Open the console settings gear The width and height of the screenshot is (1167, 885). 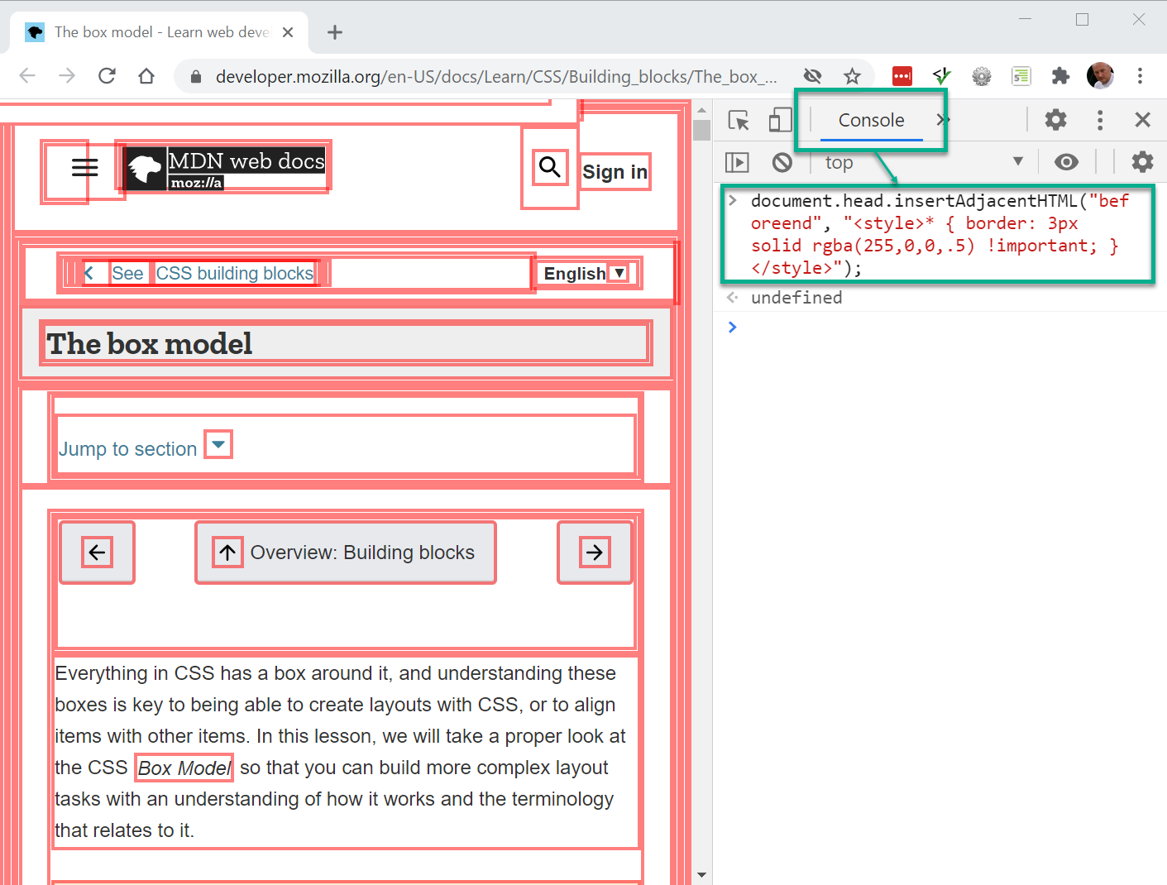click(x=1142, y=162)
